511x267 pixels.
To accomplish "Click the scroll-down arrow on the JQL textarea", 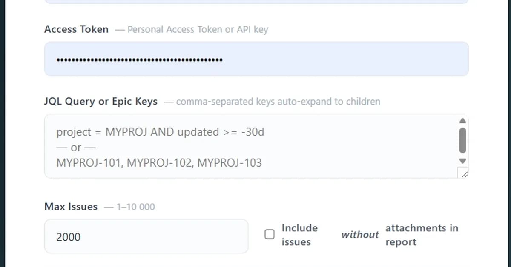I will point(463,161).
